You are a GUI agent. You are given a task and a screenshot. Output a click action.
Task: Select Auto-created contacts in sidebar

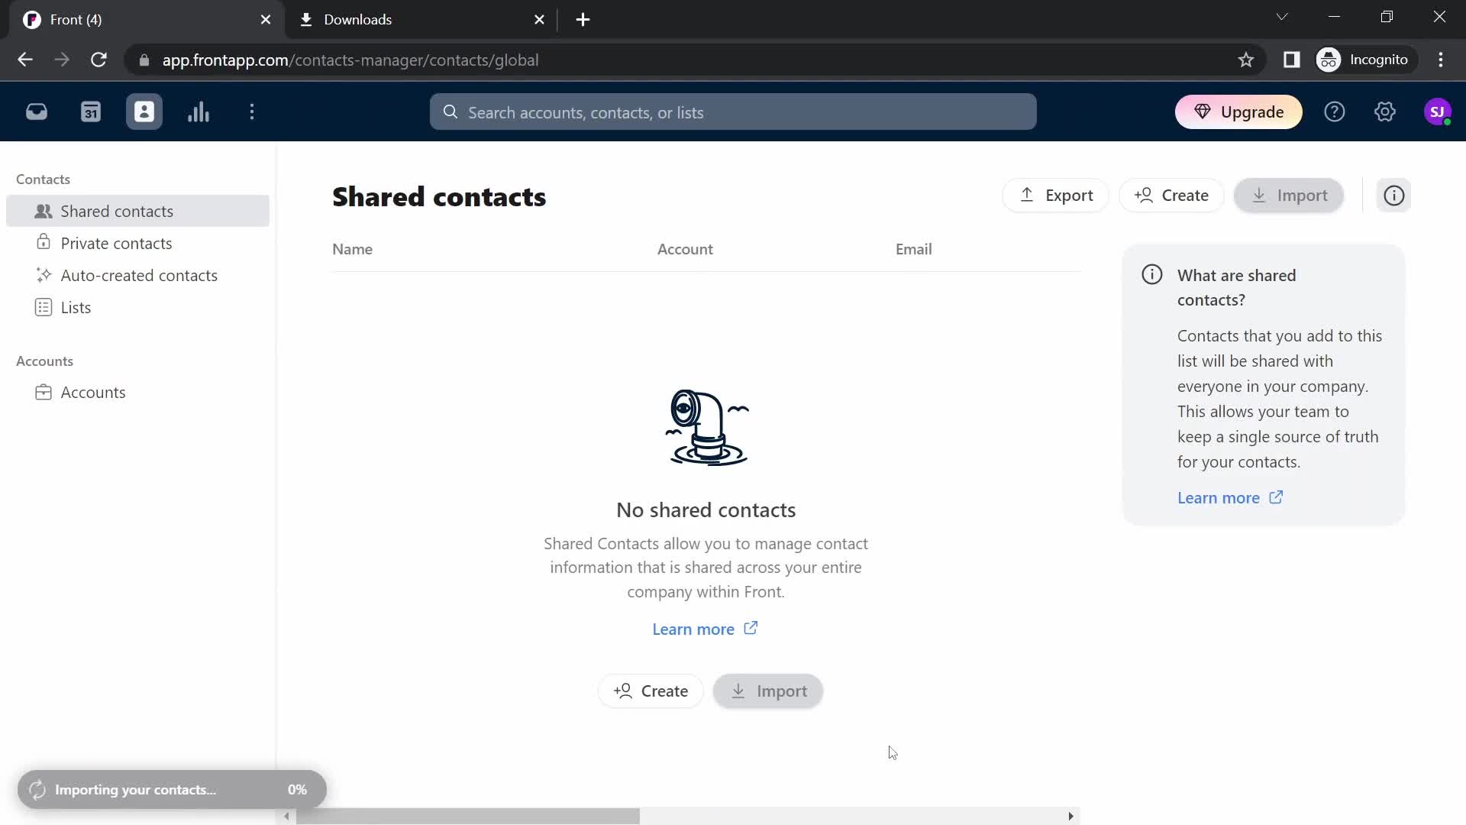tap(140, 274)
